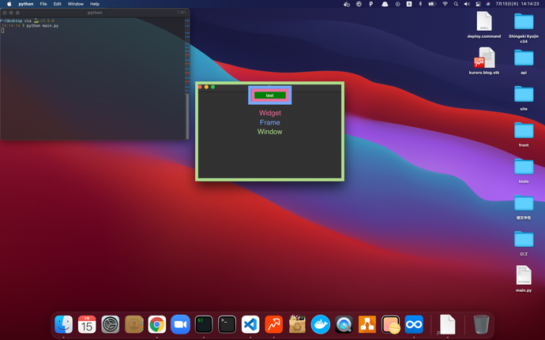Click the green test button in the tkinter window
Viewport: 545px width, 340px height.
coord(269,95)
